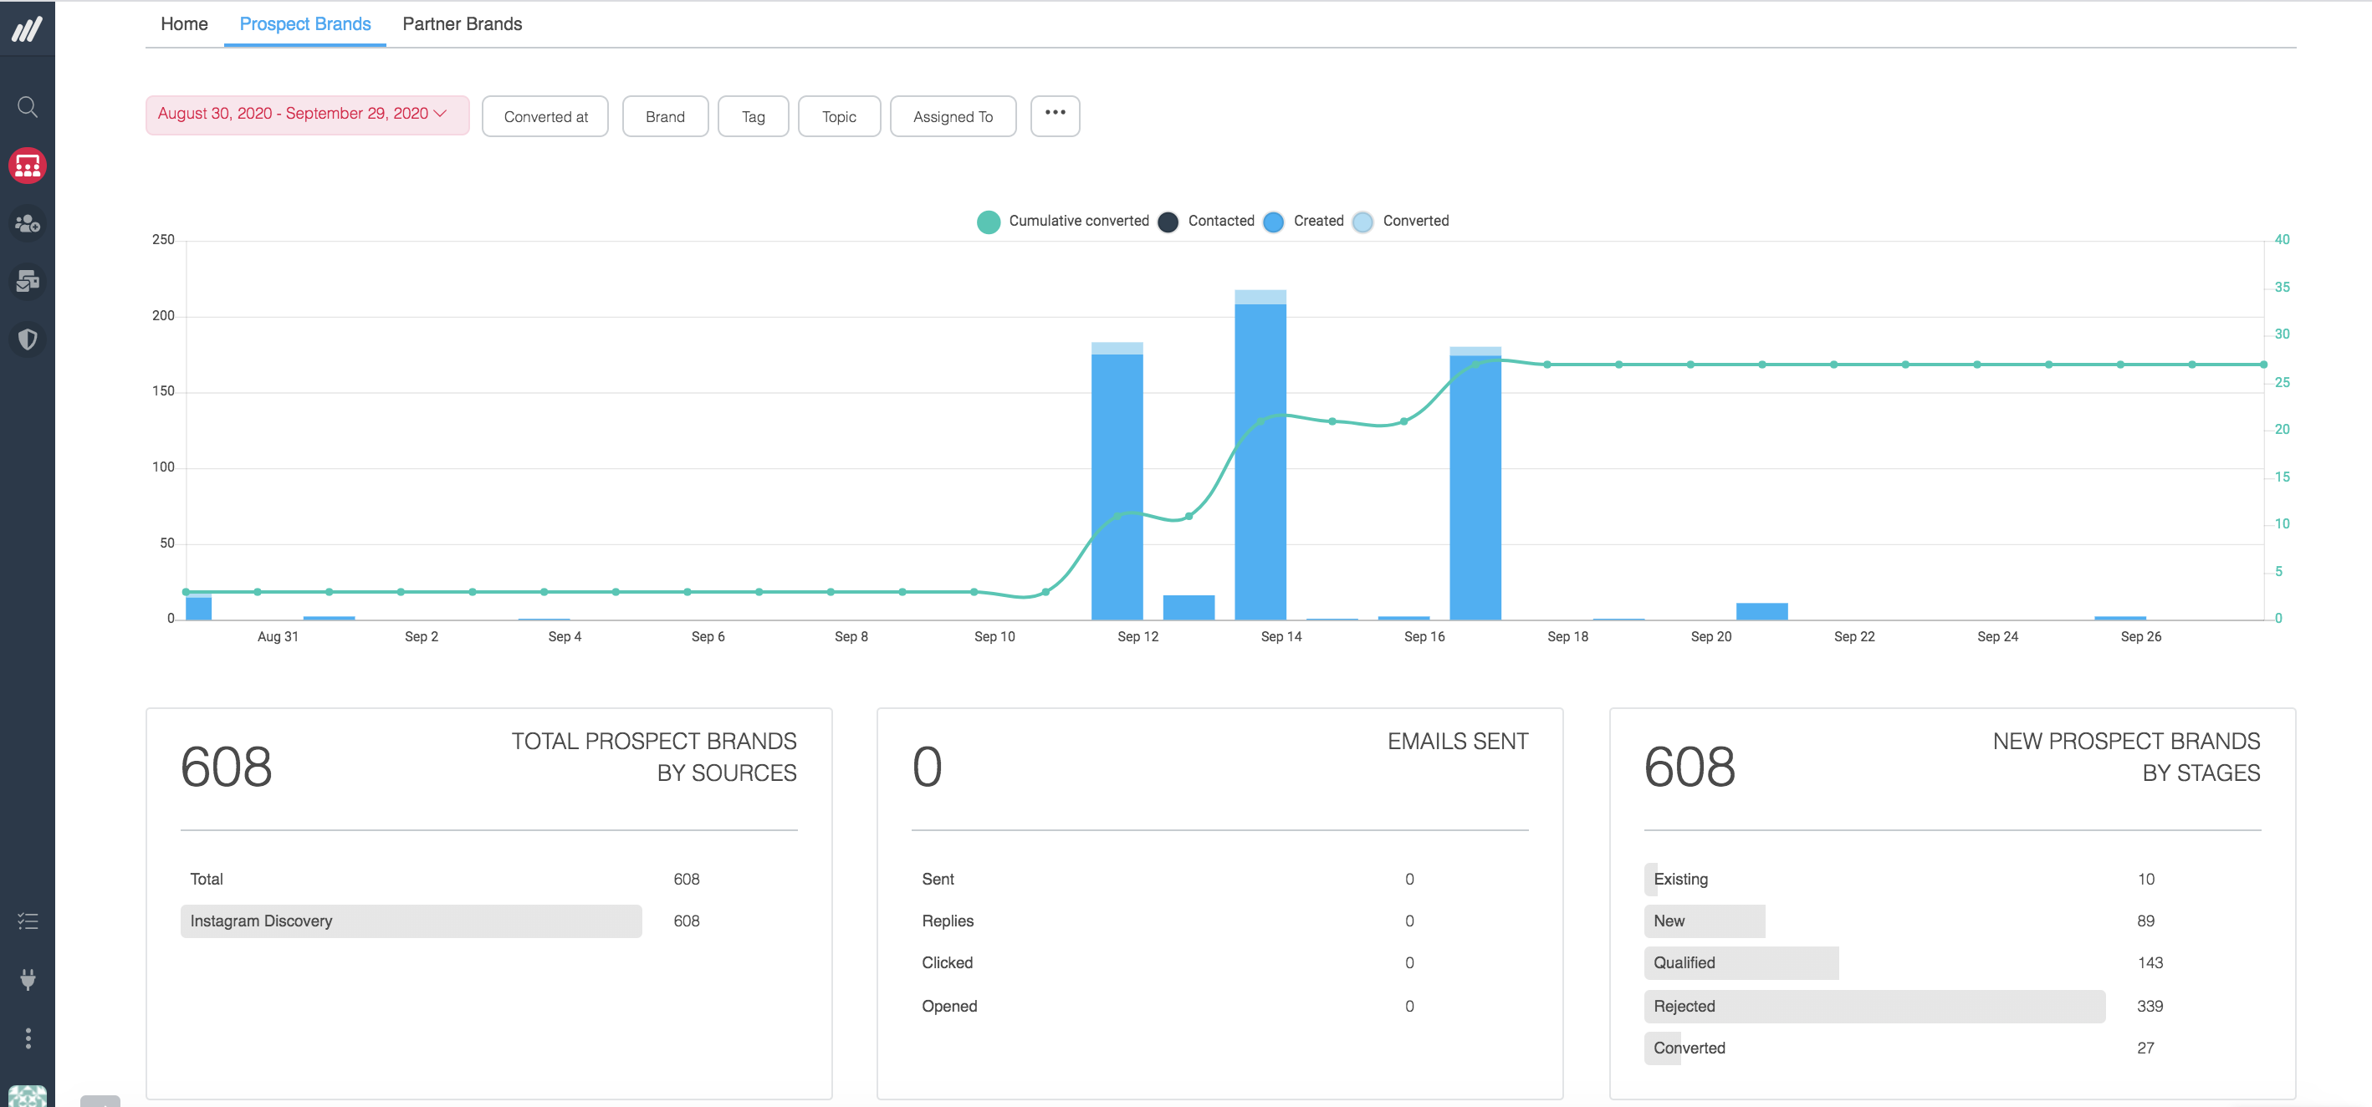Click the plug integrations sidebar icon
Screen dimensions: 2372x1107
pyautogui.click(x=28, y=979)
